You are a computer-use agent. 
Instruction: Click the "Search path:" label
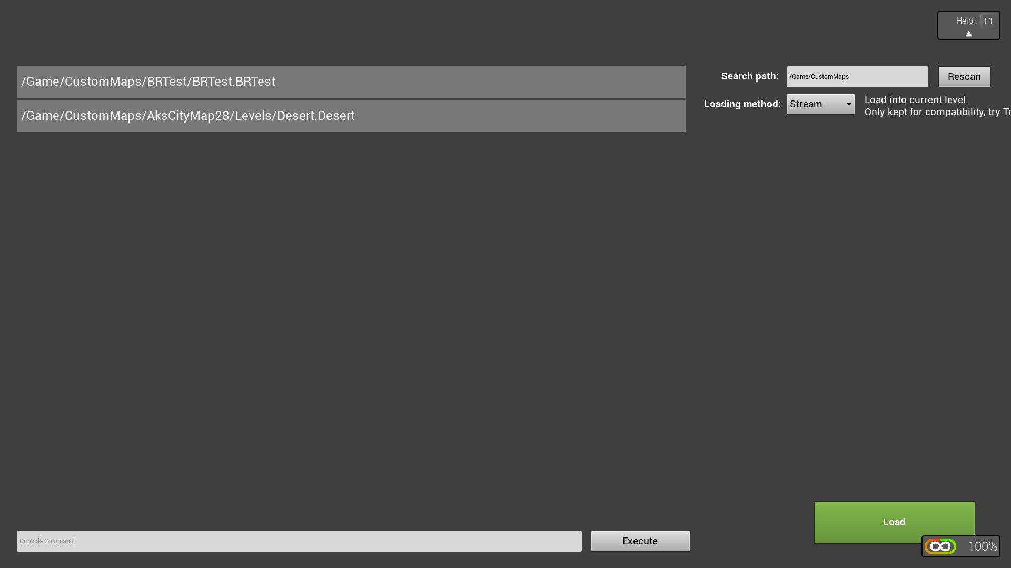(749, 76)
